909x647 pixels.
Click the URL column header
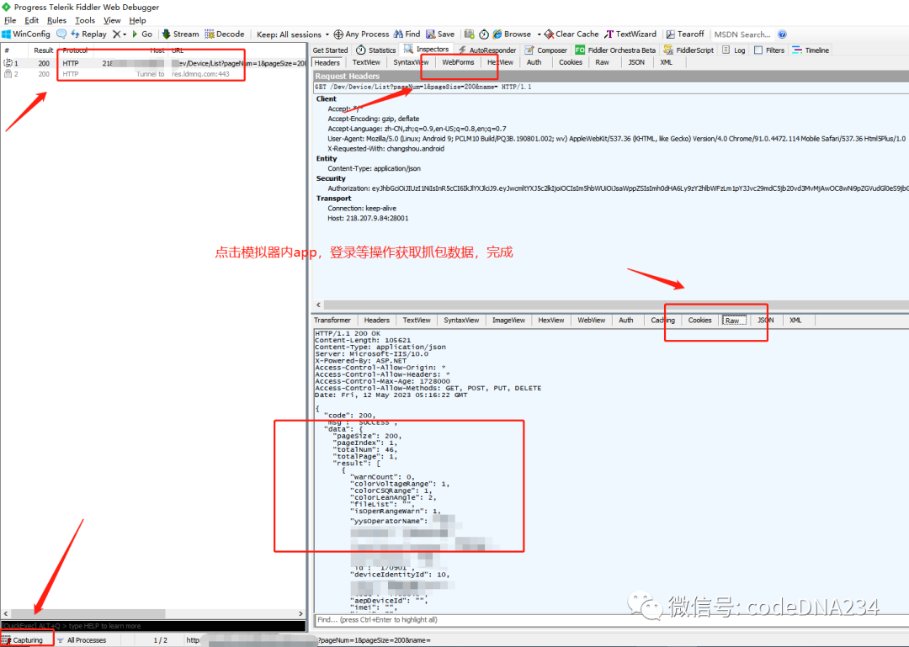(x=177, y=50)
